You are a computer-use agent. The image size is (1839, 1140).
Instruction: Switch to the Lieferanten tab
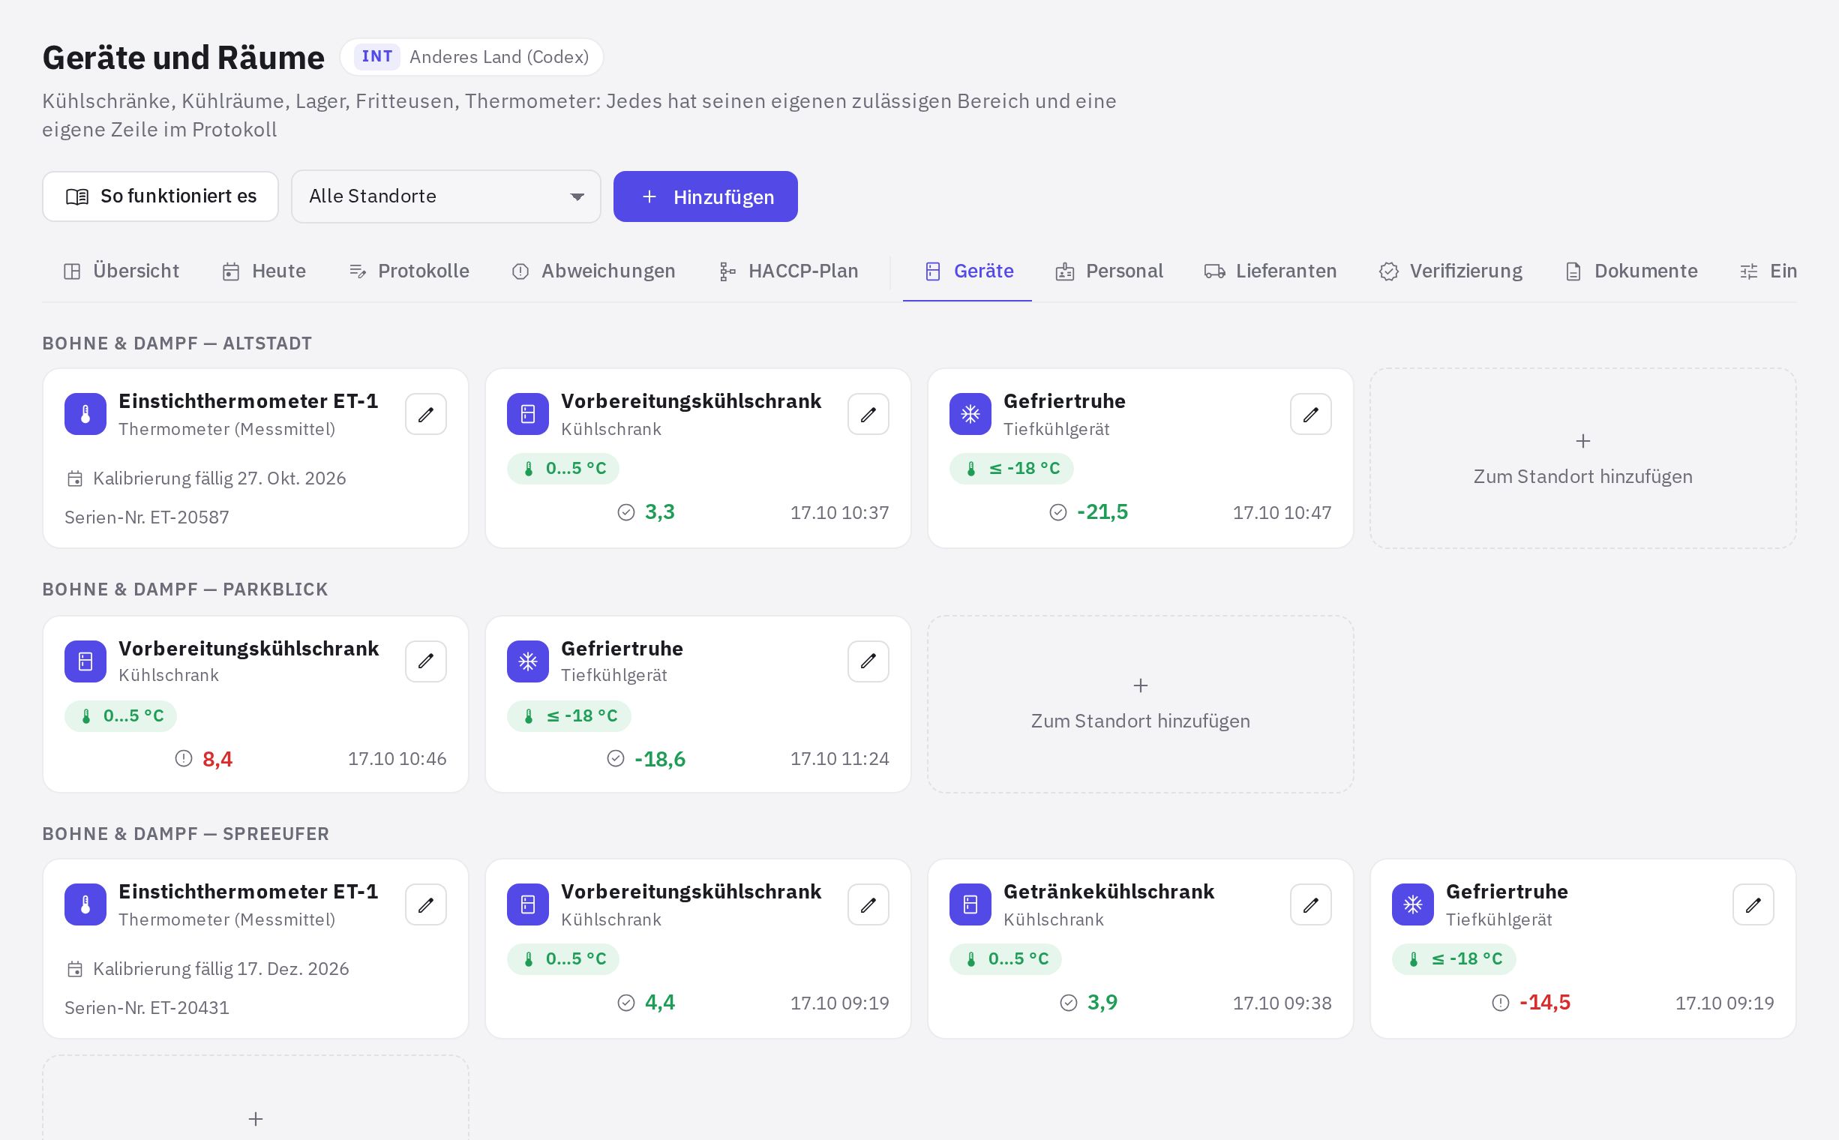(x=1270, y=271)
